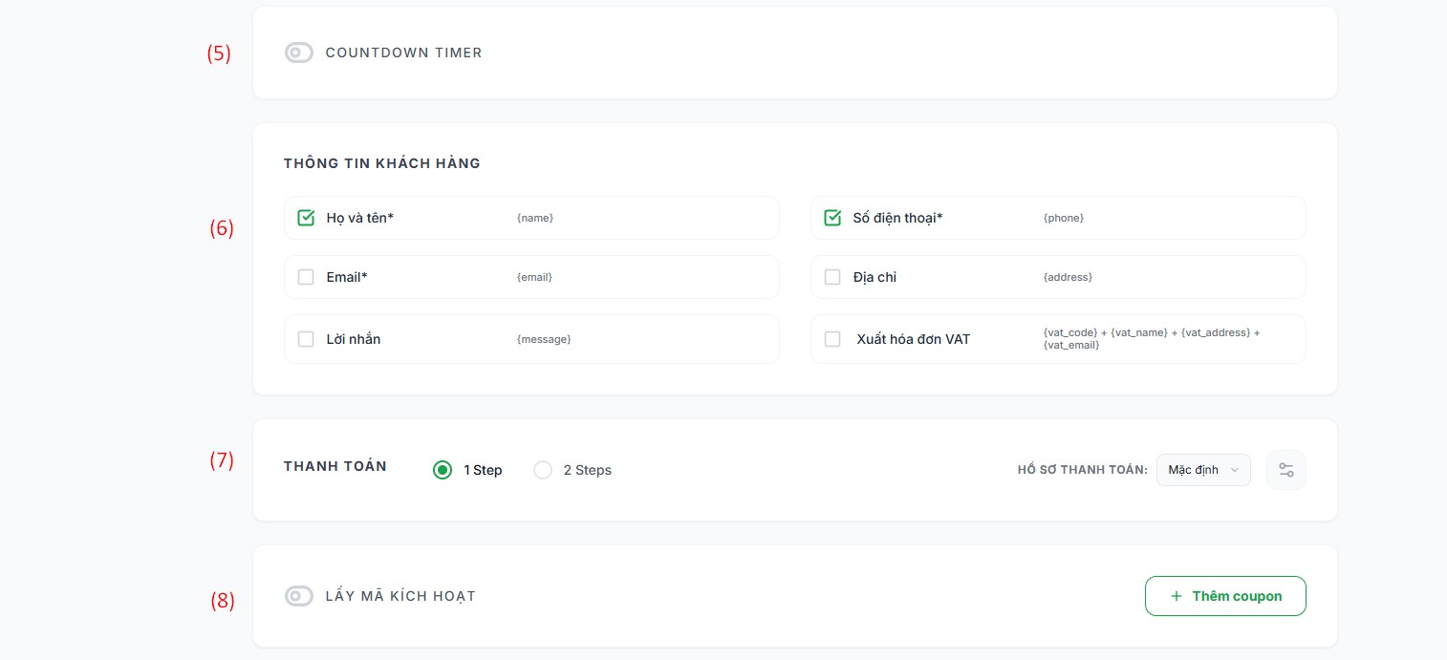Enable the Lời nhắn checkbox
This screenshot has width=1447, height=660.
[306, 339]
